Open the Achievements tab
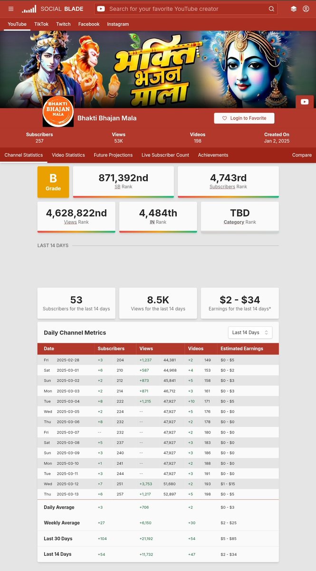The image size is (316, 571). tap(213, 155)
